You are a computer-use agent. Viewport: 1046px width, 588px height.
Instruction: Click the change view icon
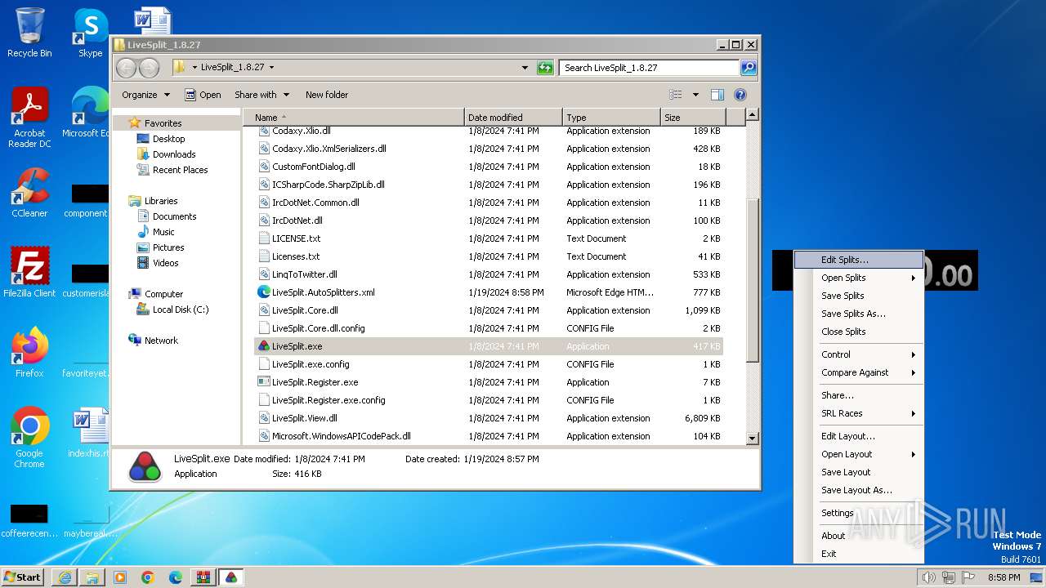coord(676,95)
